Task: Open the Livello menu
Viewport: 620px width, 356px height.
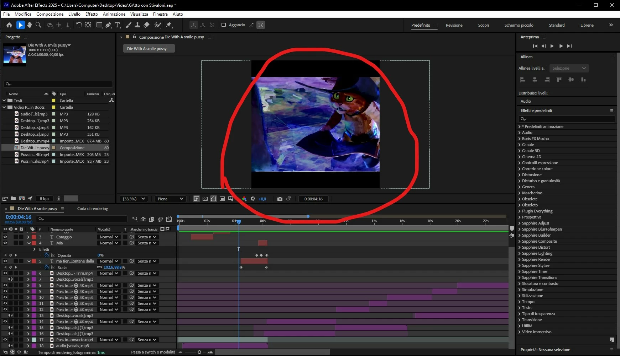Action: tap(74, 14)
